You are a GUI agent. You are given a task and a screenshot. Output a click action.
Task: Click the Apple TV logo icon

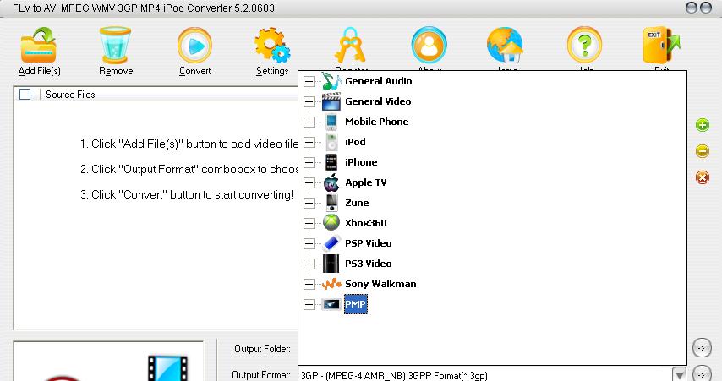(x=331, y=182)
